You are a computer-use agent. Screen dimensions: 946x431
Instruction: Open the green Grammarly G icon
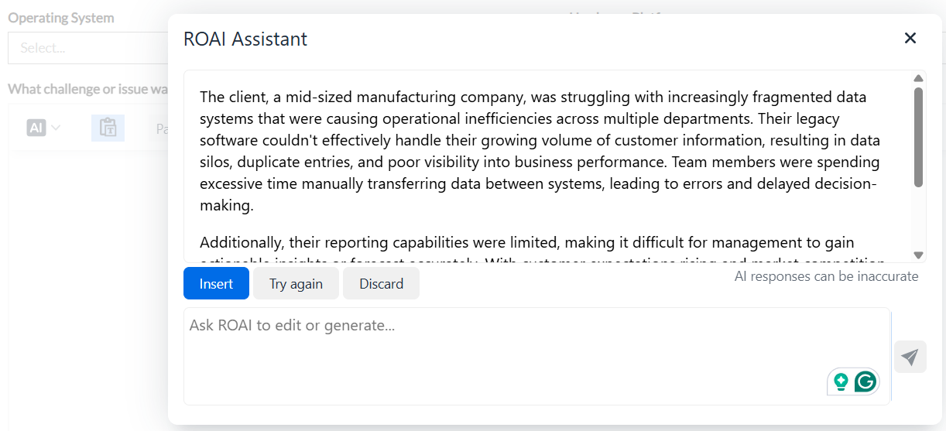tap(865, 381)
